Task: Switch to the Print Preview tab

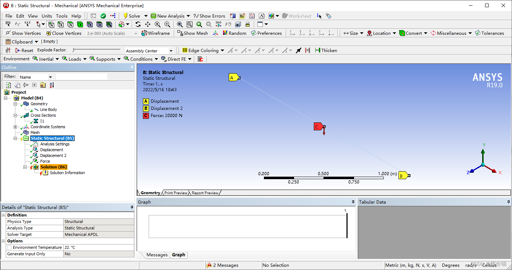Action: [x=176, y=193]
